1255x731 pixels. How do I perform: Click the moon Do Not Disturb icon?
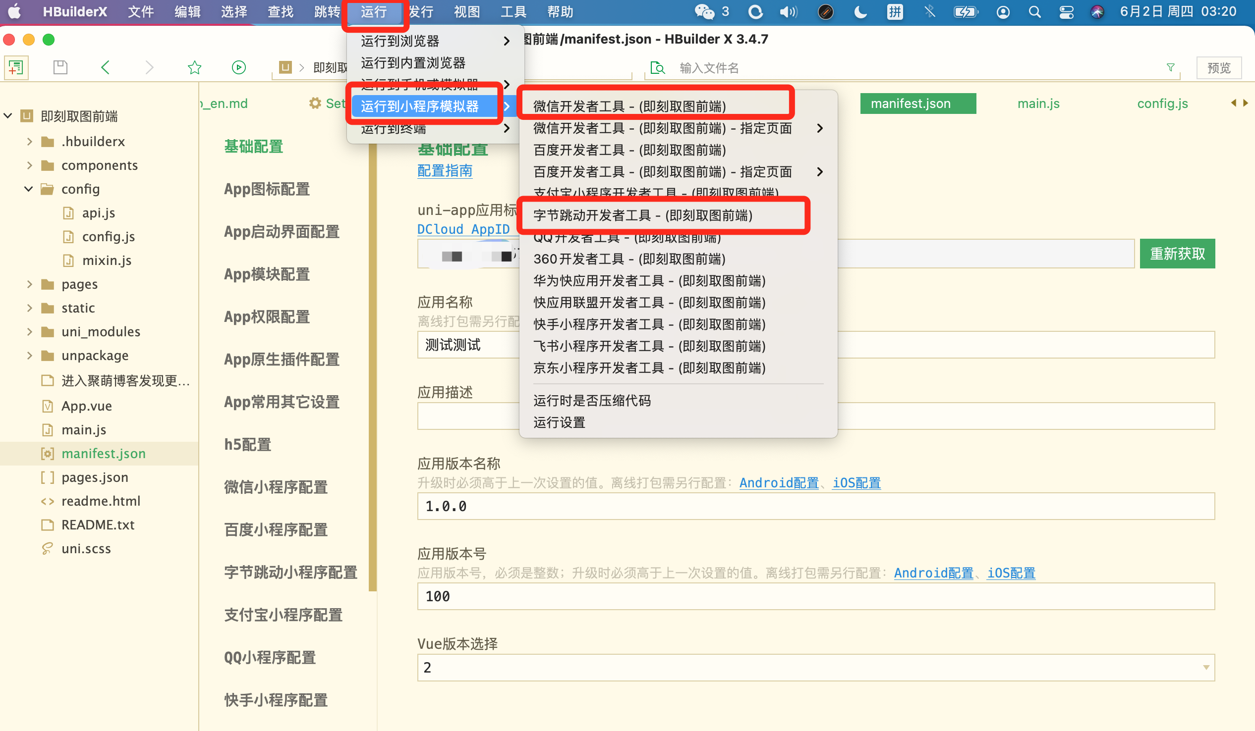tap(860, 11)
